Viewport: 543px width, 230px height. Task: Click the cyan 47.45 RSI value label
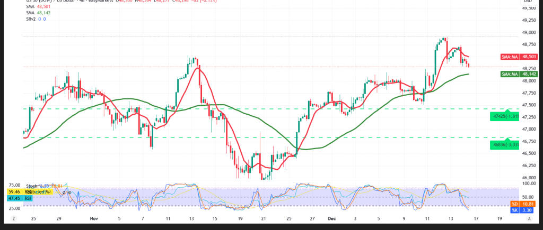click(x=15, y=199)
